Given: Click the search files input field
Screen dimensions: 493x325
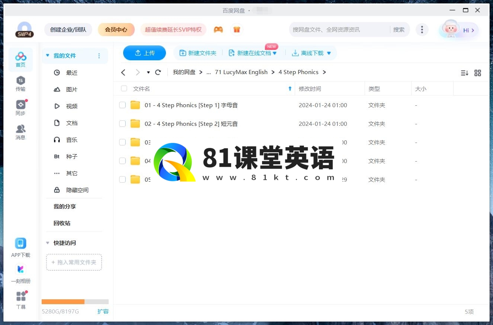Looking at the screenshot, I should [339, 29].
